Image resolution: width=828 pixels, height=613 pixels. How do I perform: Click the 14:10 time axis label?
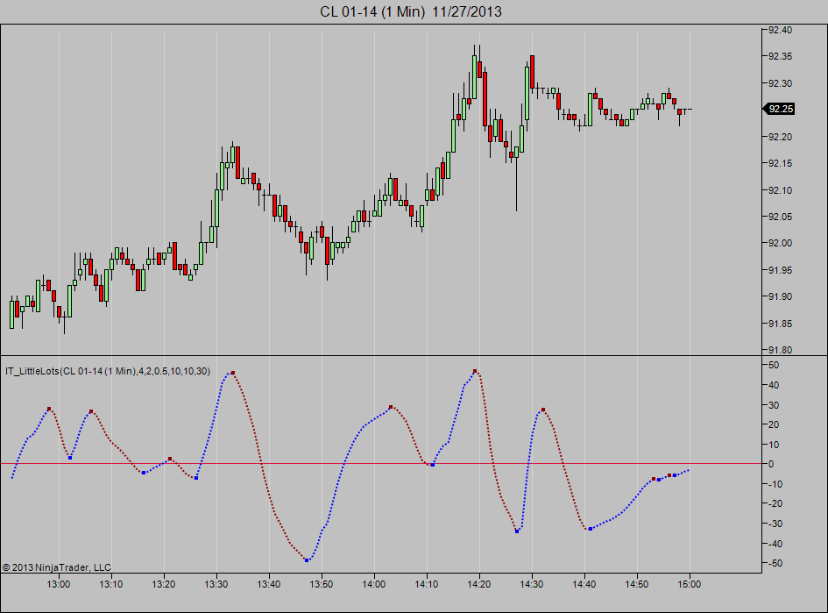click(x=427, y=584)
